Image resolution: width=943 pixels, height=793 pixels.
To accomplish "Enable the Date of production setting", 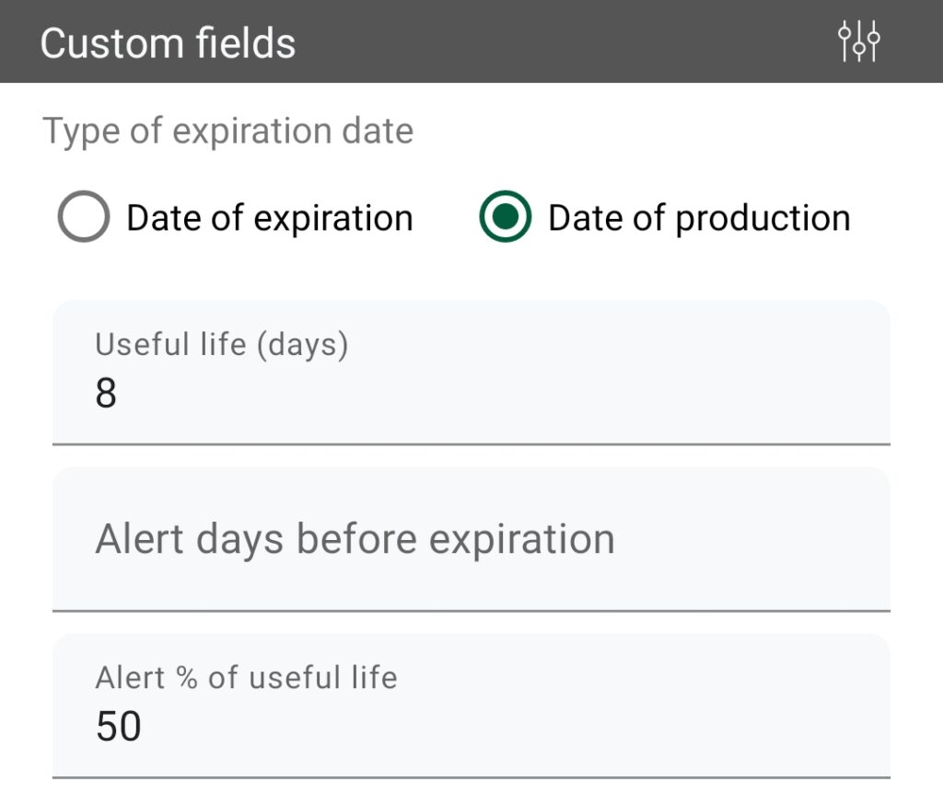I will (x=506, y=217).
